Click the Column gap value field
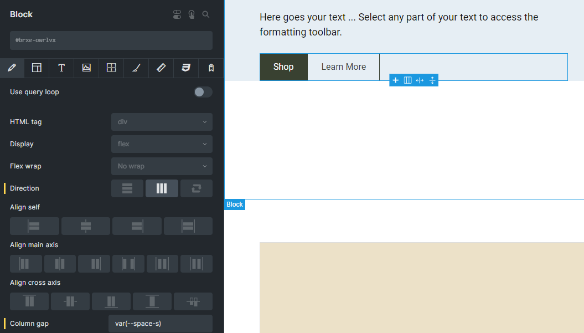 (161, 324)
